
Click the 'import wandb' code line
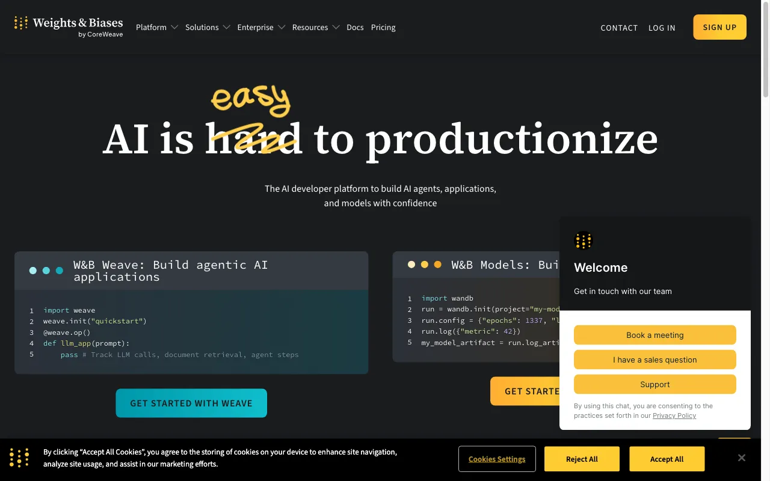pos(448,298)
